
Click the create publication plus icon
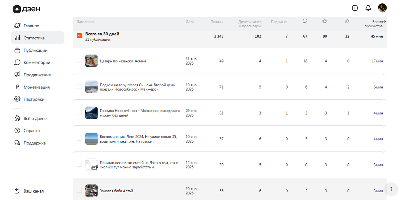pyautogui.click(x=355, y=8)
